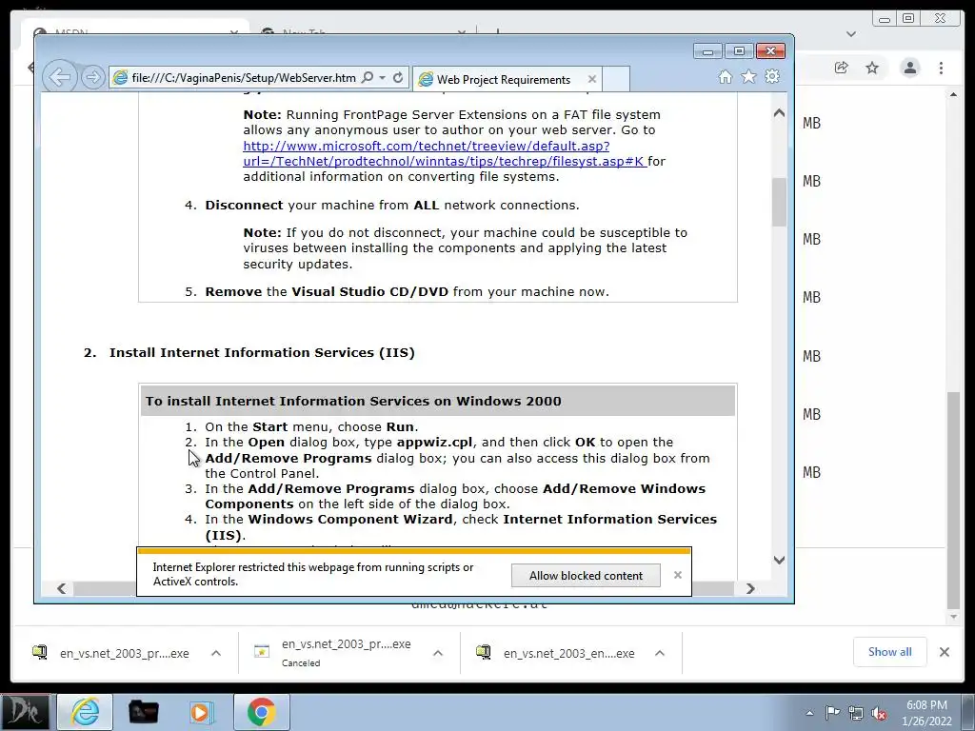Click the network tray icon

856,713
